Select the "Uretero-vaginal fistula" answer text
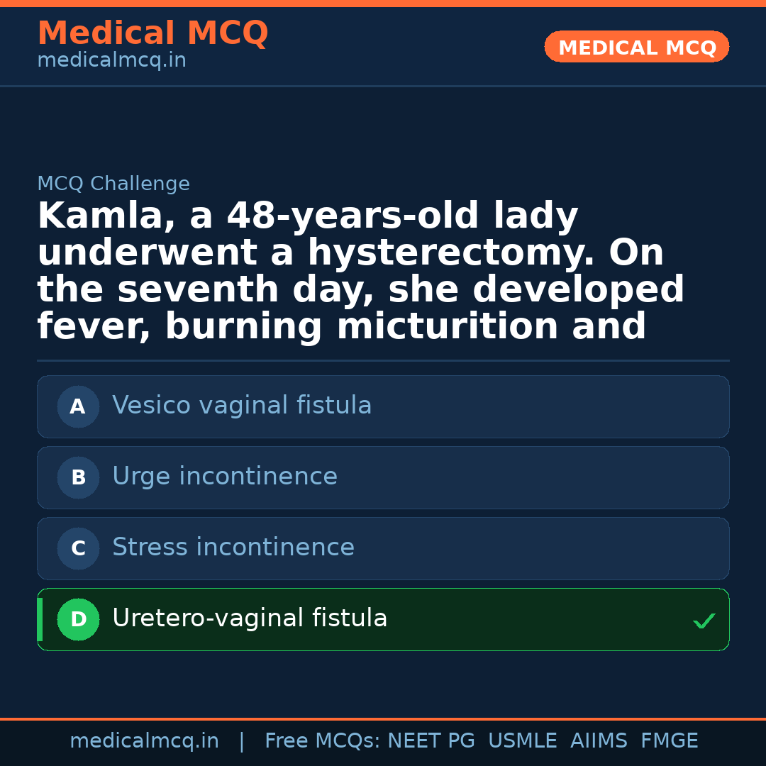Viewport: 766px width, 766px height. (250, 618)
